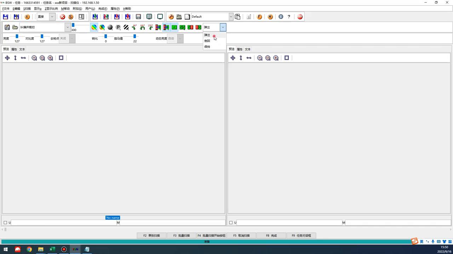This screenshot has width=453, height=254.
Task: Click the 亮度 brightness slider handle
Action: (x=17, y=36)
